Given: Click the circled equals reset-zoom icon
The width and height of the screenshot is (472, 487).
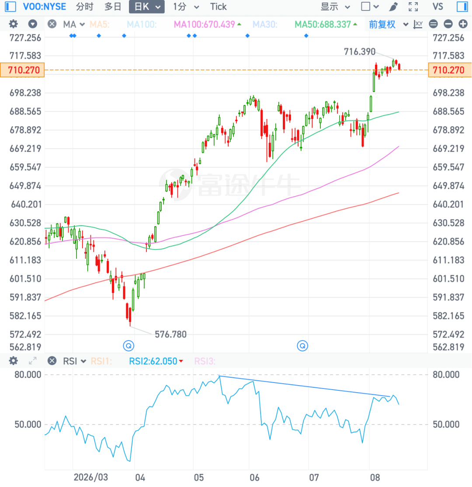Looking at the screenshot, I should [433, 24].
